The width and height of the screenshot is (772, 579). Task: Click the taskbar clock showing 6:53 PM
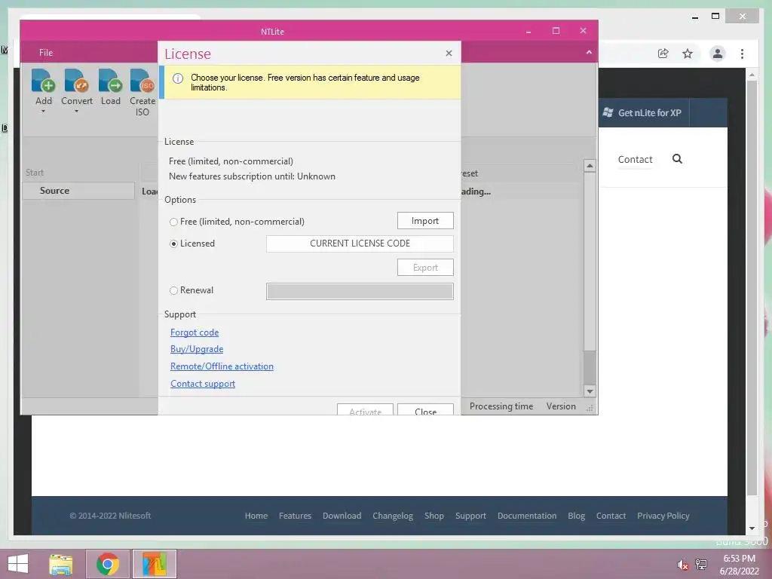click(x=739, y=565)
